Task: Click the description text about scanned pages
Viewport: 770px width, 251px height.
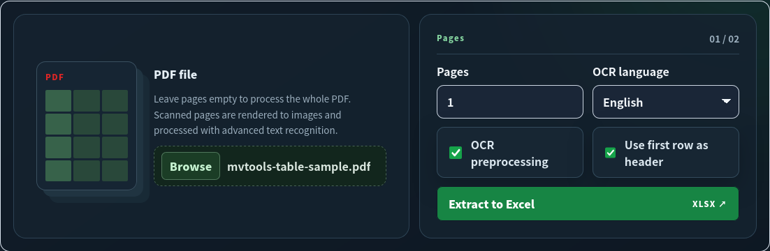Action: coord(252,115)
